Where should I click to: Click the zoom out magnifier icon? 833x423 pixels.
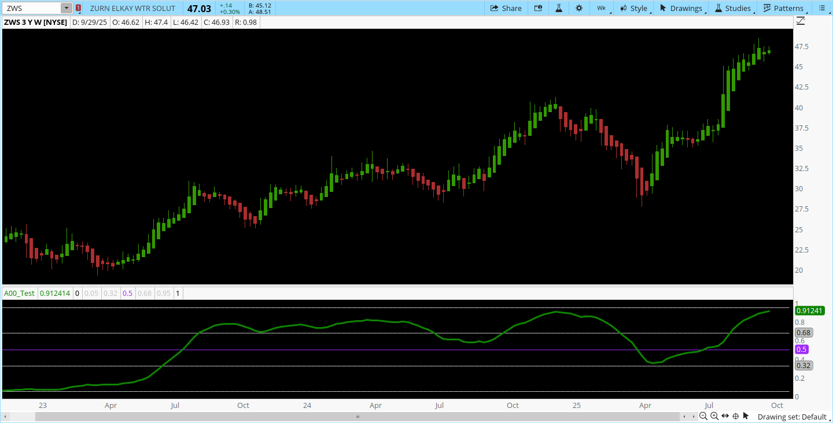coord(703,417)
